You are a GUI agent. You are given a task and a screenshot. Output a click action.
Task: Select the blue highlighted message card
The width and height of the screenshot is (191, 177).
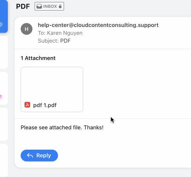tap(4, 16)
